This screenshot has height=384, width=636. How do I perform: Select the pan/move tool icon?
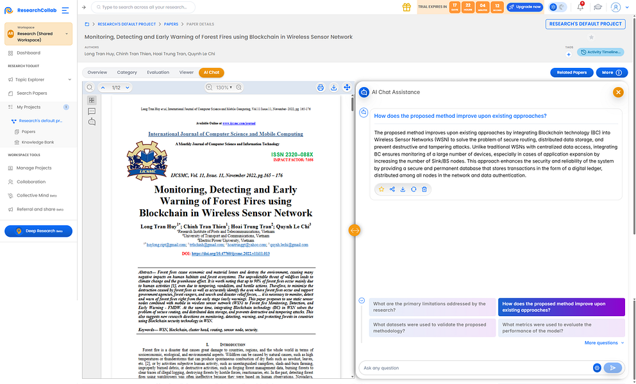click(346, 88)
